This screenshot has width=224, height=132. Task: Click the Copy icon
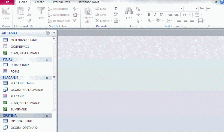[x=29, y=14]
